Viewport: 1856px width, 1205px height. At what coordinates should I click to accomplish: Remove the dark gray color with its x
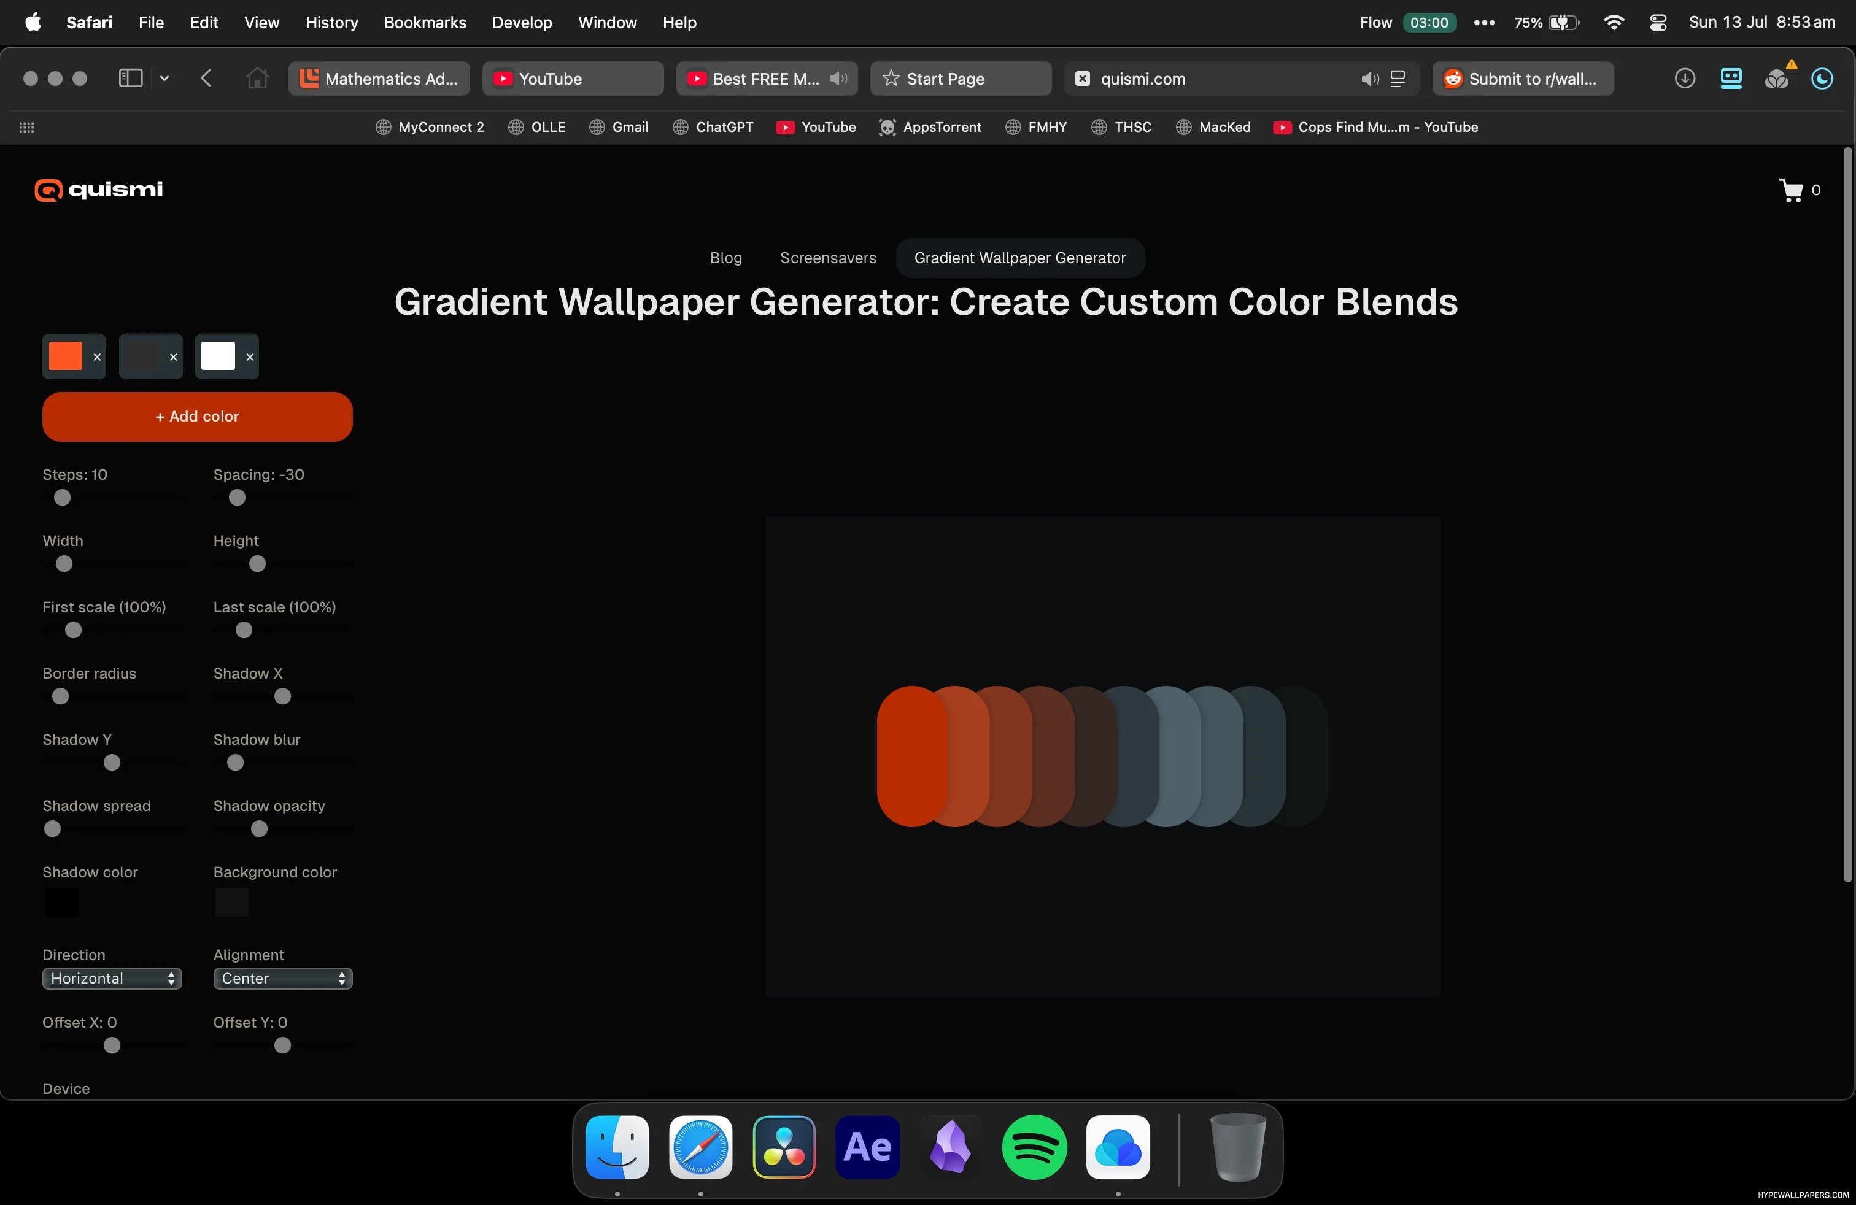tap(173, 357)
